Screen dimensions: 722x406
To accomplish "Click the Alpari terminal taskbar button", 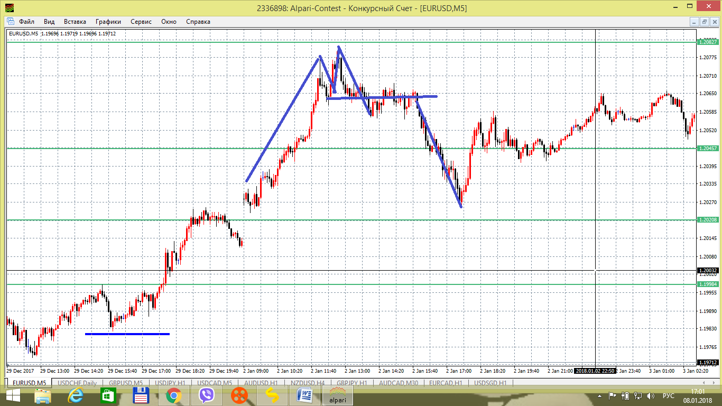I will [338, 395].
